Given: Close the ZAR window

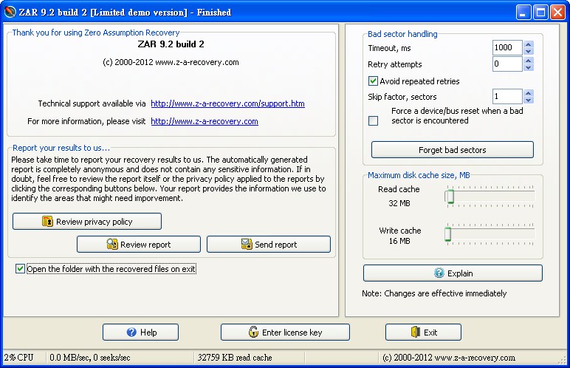Looking at the screenshot, I should point(557,13).
